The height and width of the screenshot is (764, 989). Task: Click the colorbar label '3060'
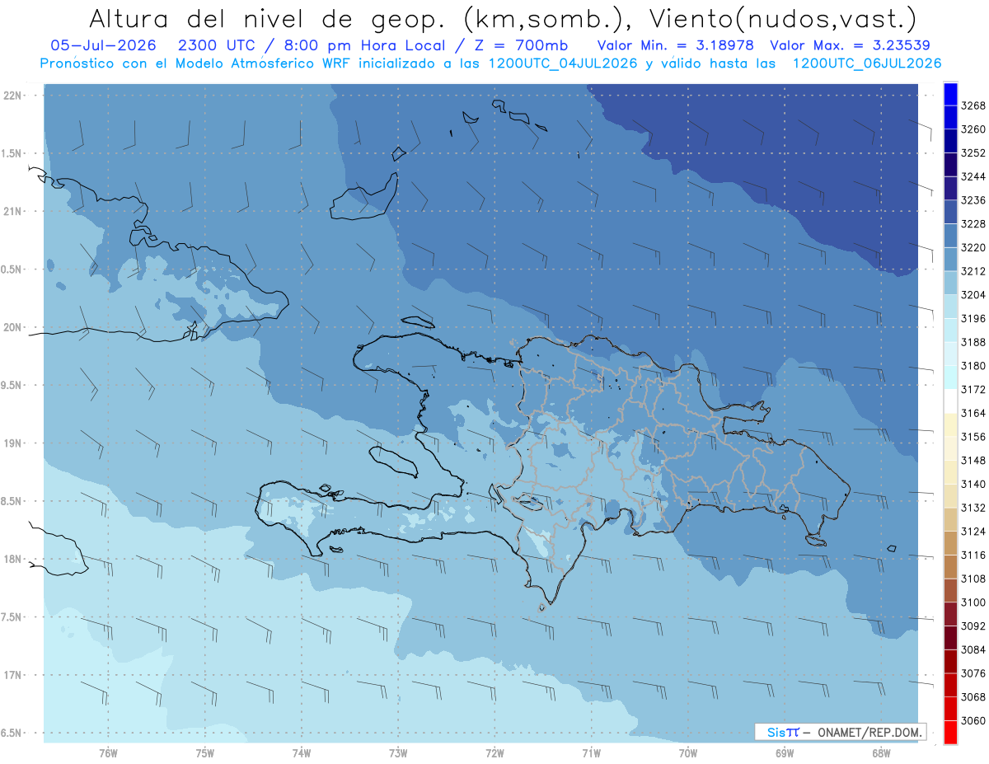pyautogui.click(x=973, y=720)
